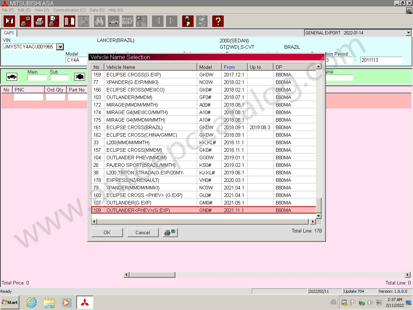Expand the GENERAL EXPORT dropdown
Viewport: 413px width, 310px height.
[x=408, y=33]
